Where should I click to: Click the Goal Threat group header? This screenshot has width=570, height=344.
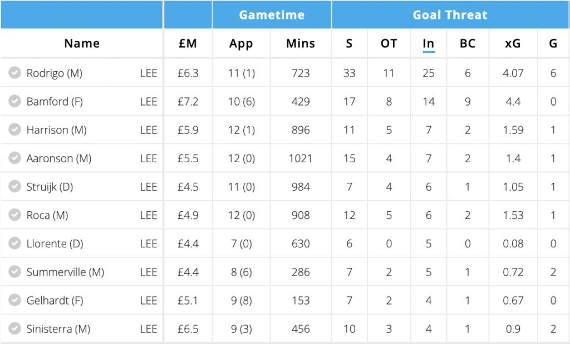coord(450,15)
